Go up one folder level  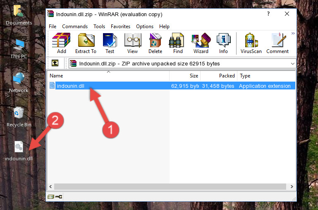[55, 63]
